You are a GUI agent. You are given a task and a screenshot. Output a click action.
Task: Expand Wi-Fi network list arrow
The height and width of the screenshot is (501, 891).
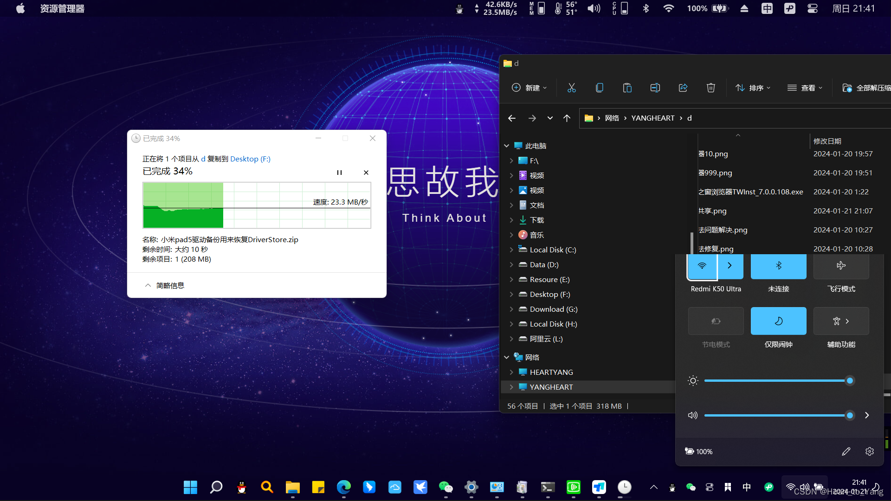(x=730, y=266)
